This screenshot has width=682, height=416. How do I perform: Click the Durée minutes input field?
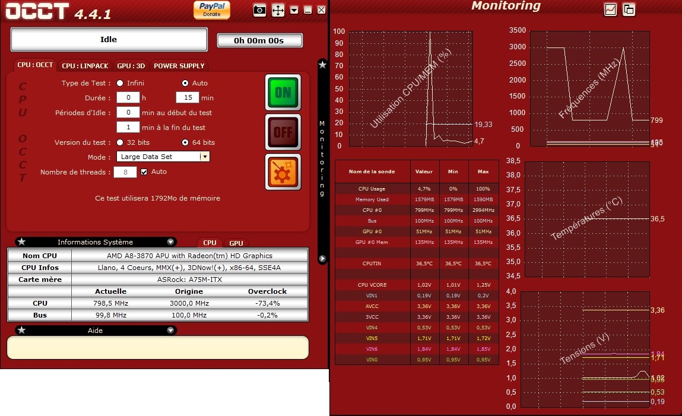click(x=187, y=98)
